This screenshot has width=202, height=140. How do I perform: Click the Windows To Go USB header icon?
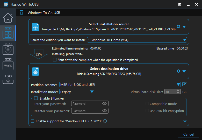coord(21,13)
